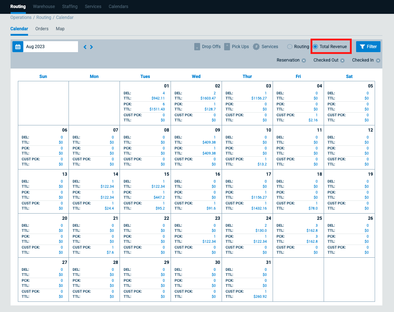Open the calendar date picker icon
Screen dimensions: 394x312
click(x=18, y=47)
